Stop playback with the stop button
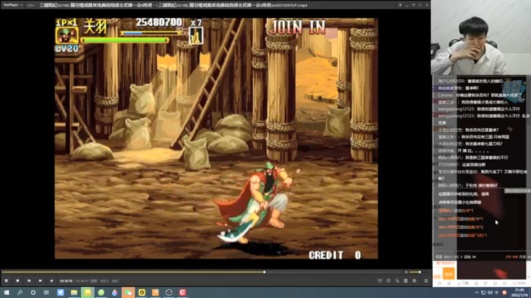531x298 pixels. pos(18,281)
